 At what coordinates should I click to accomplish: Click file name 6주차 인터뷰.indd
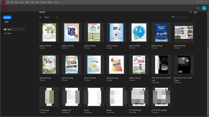click(135, 110)
